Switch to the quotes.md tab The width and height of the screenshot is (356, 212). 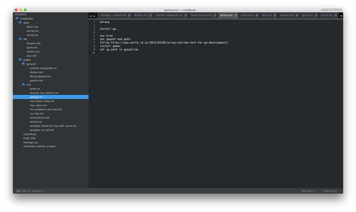(x=120, y=15)
